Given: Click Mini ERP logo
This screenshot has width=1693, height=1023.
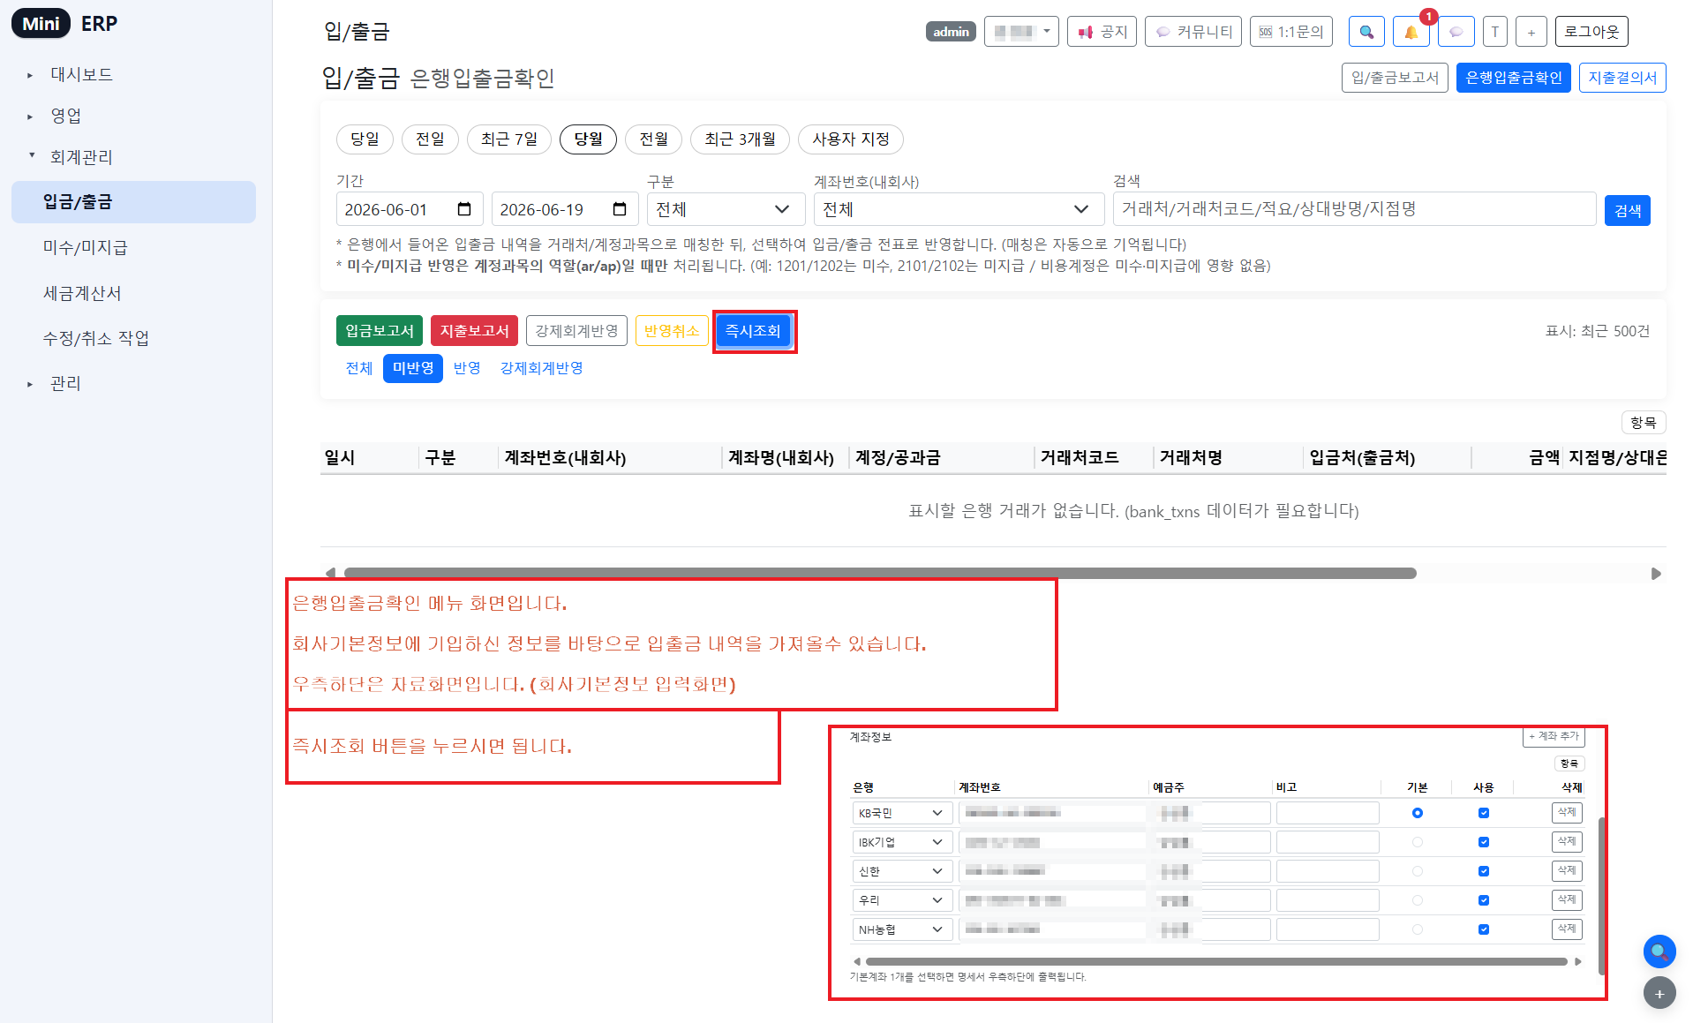Looking at the screenshot, I should pyautogui.click(x=65, y=24).
